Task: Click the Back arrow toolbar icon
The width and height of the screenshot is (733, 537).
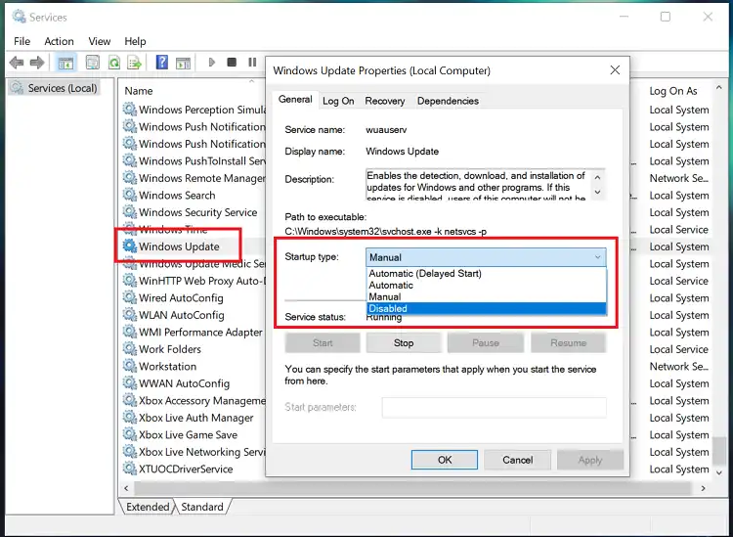Action: tap(17, 63)
